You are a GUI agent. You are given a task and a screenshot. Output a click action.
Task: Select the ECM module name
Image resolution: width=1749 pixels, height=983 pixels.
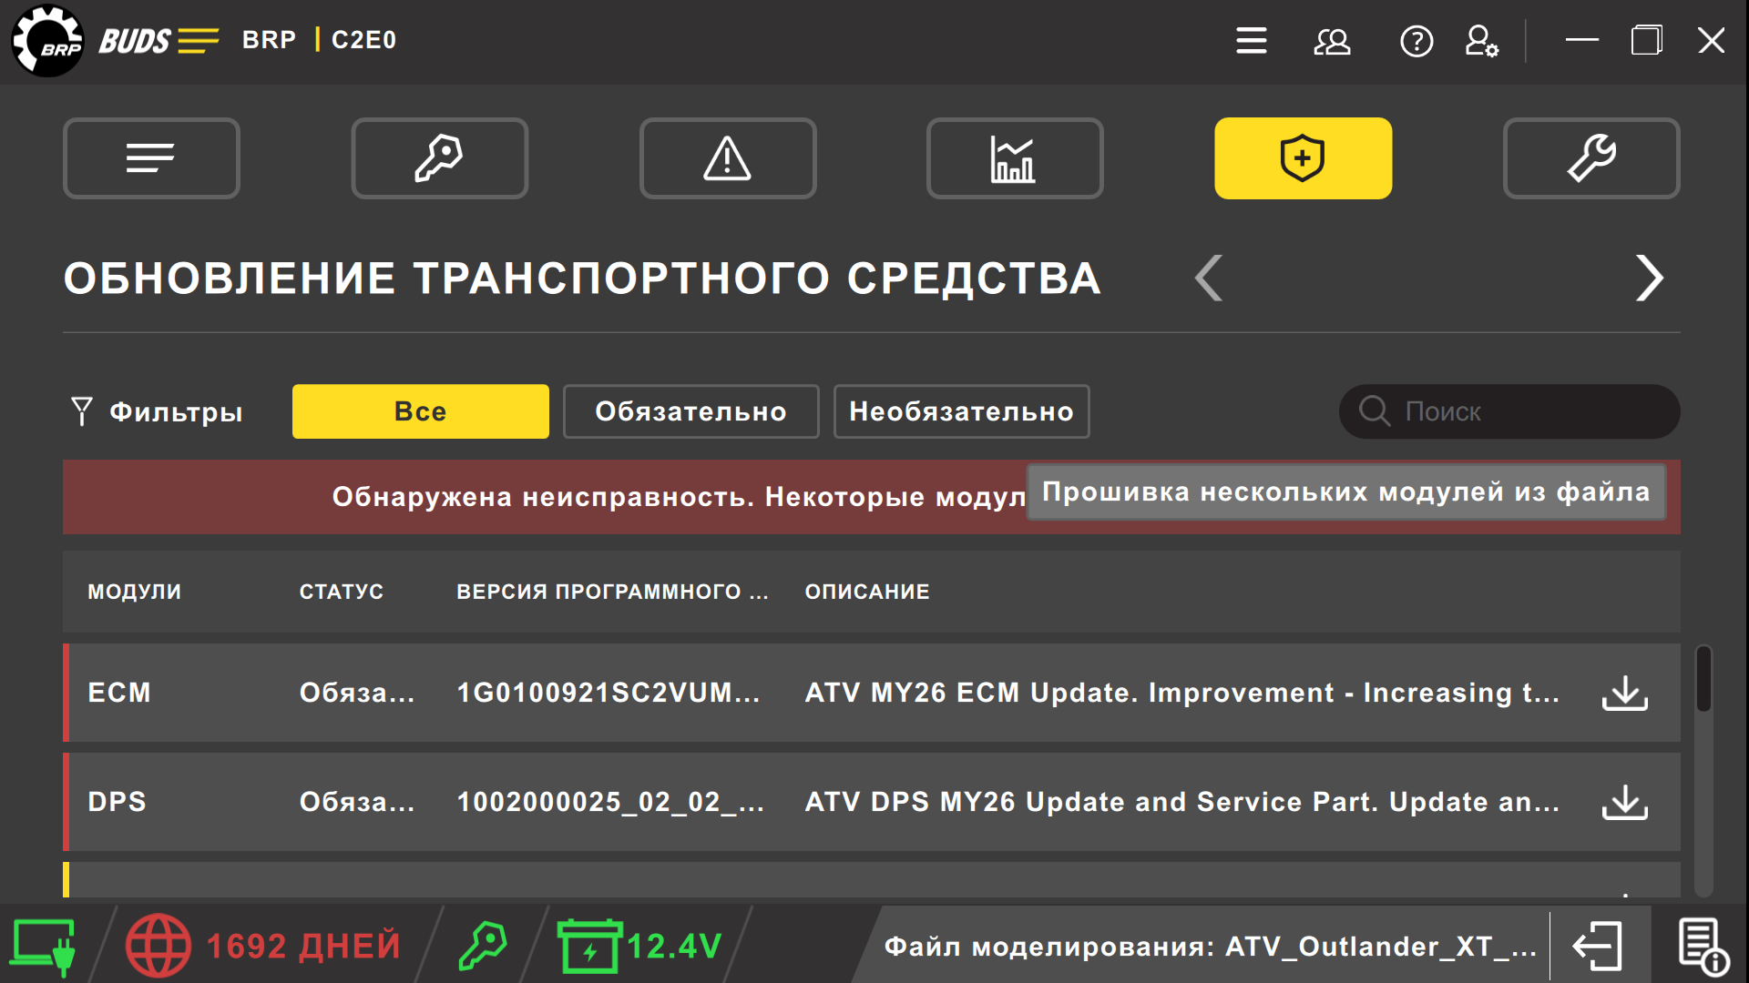click(119, 693)
